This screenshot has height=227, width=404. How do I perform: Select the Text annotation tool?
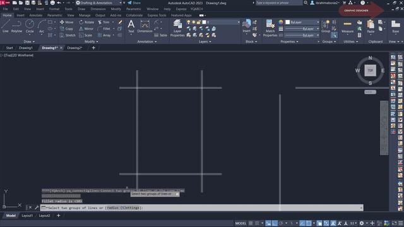(131, 26)
